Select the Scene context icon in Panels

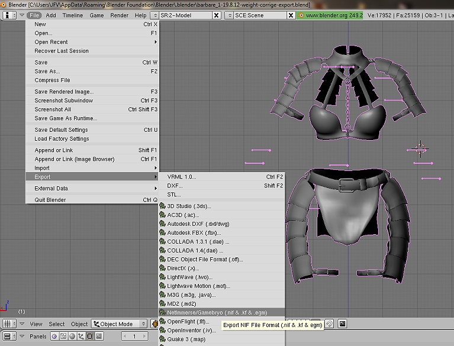(x=99, y=336)
